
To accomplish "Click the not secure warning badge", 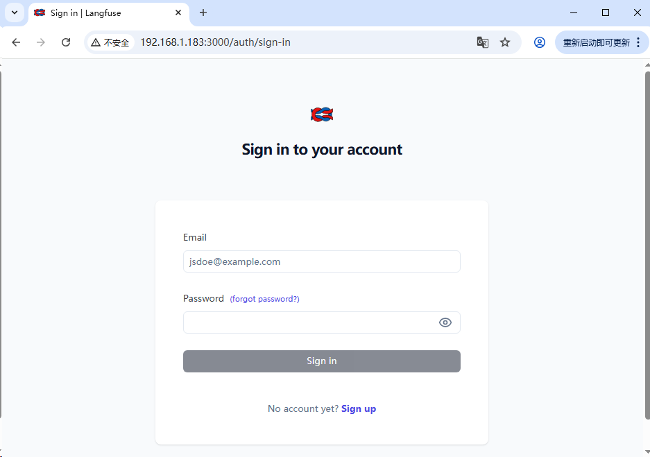I will click(110, 42).
